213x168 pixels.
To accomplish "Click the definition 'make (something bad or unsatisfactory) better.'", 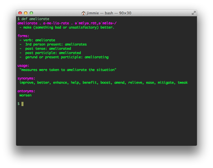I will [69, 27].
